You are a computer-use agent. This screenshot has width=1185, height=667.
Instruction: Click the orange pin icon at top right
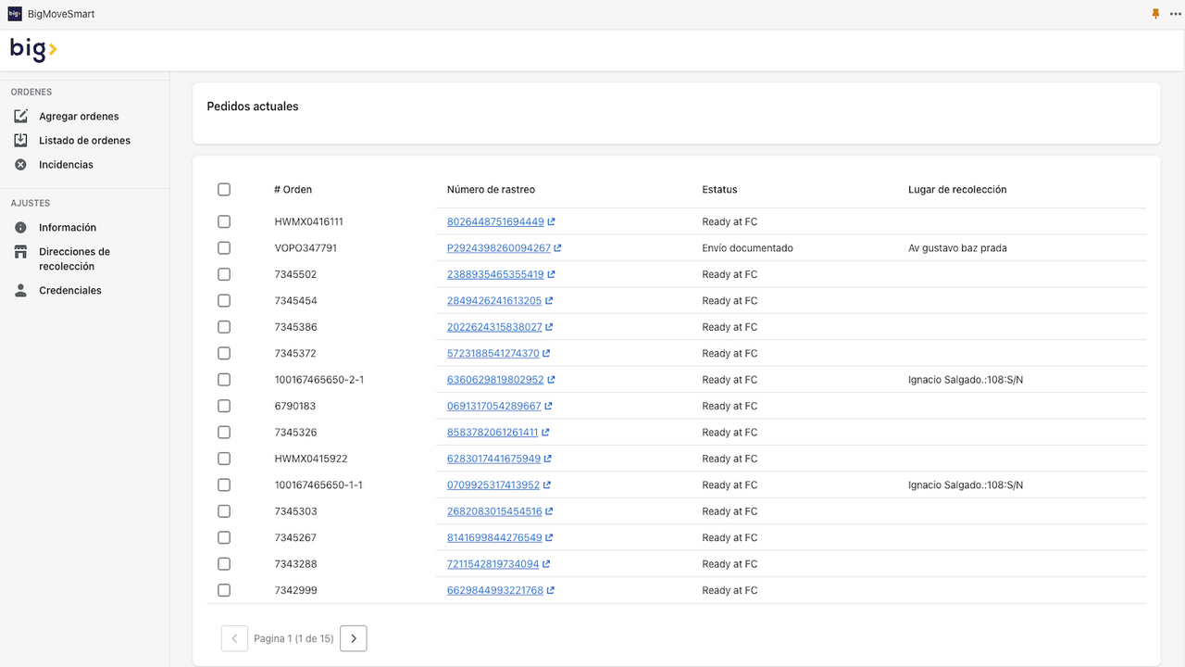pyautogui.click(x=1155, y=14)
